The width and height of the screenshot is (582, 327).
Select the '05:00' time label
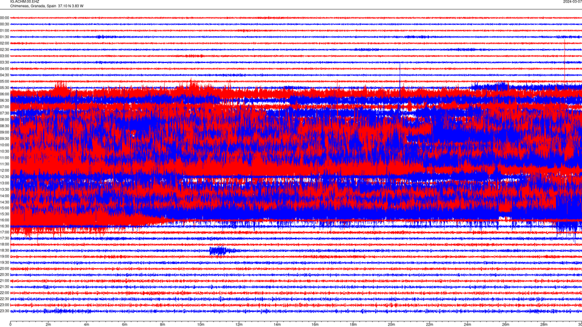click(x=5, y=81)
